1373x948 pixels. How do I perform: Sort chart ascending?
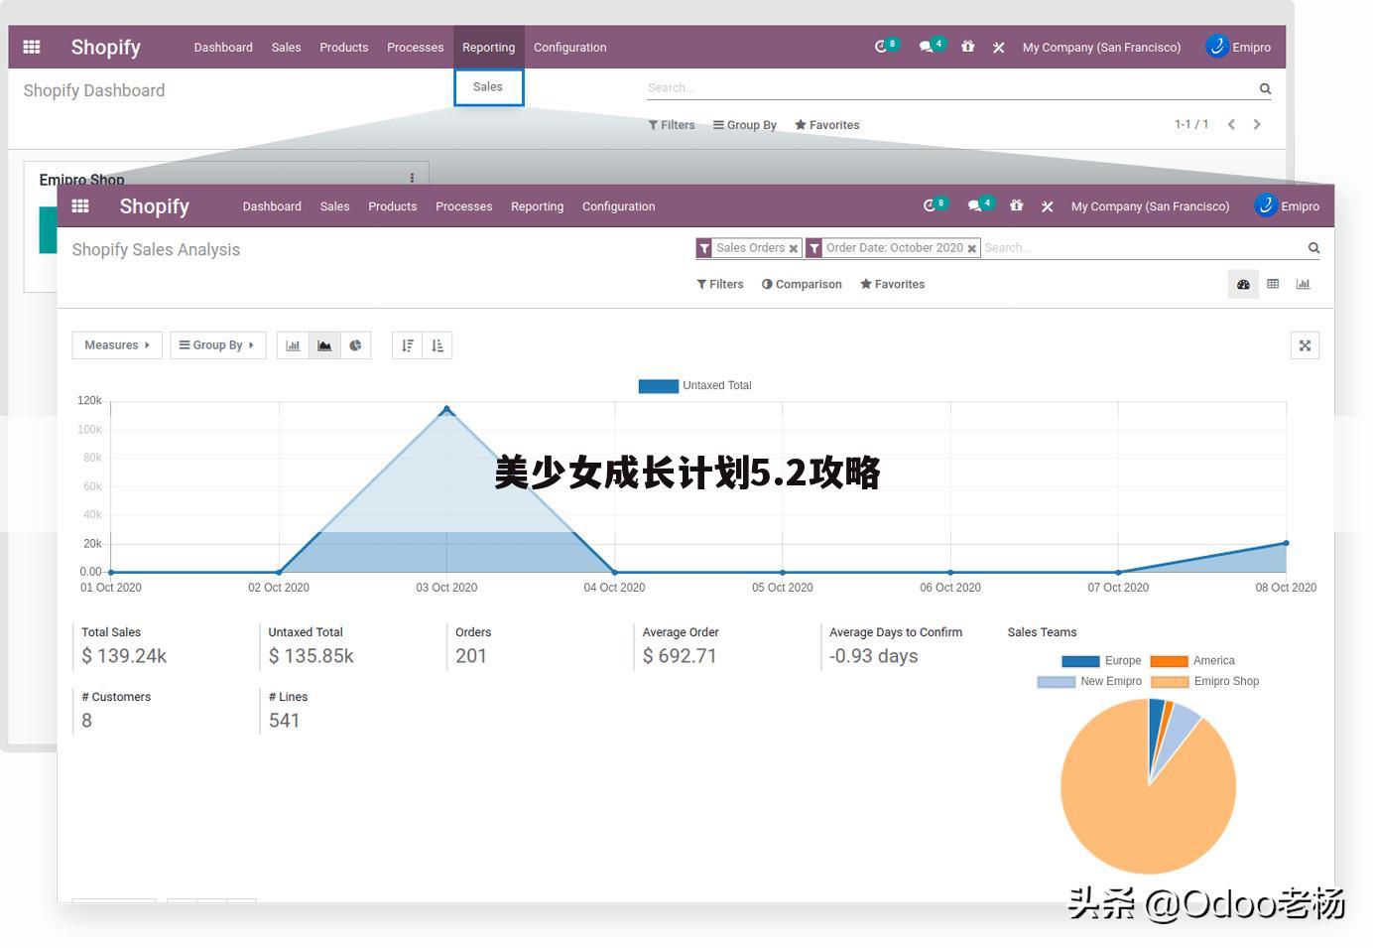437,345
